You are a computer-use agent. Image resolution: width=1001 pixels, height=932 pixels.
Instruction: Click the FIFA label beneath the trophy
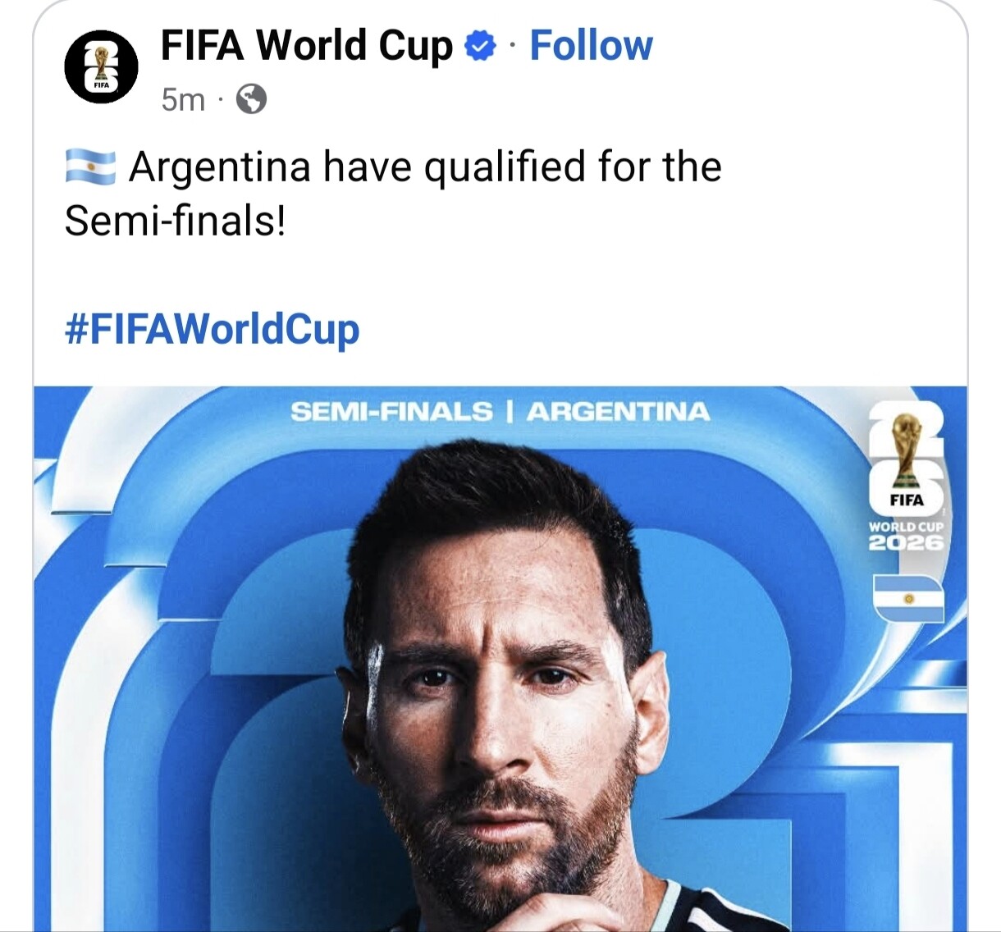[907, 500]
